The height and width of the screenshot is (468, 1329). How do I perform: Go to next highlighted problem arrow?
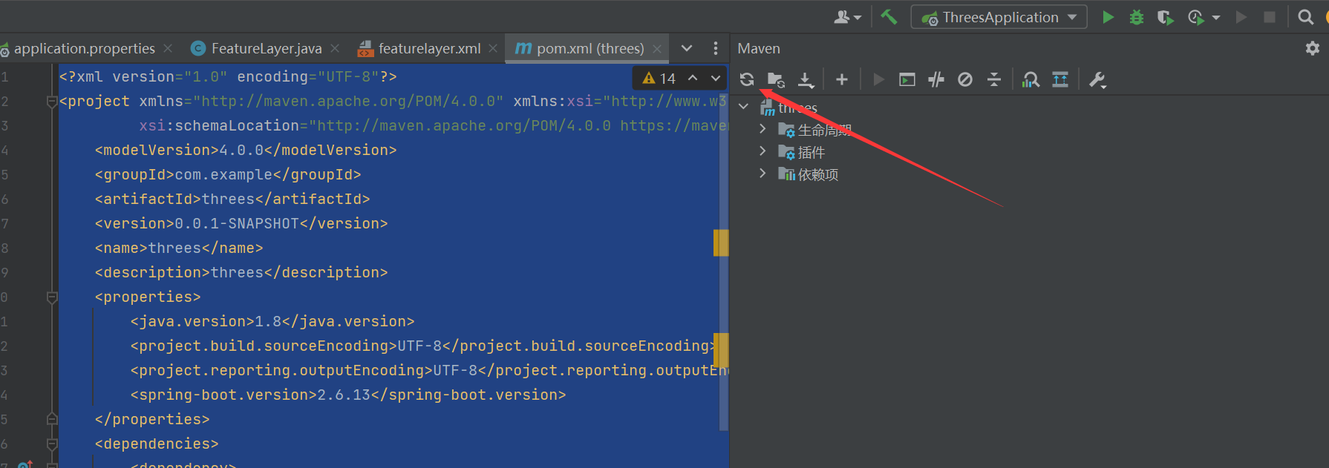[x=716, y=78]
